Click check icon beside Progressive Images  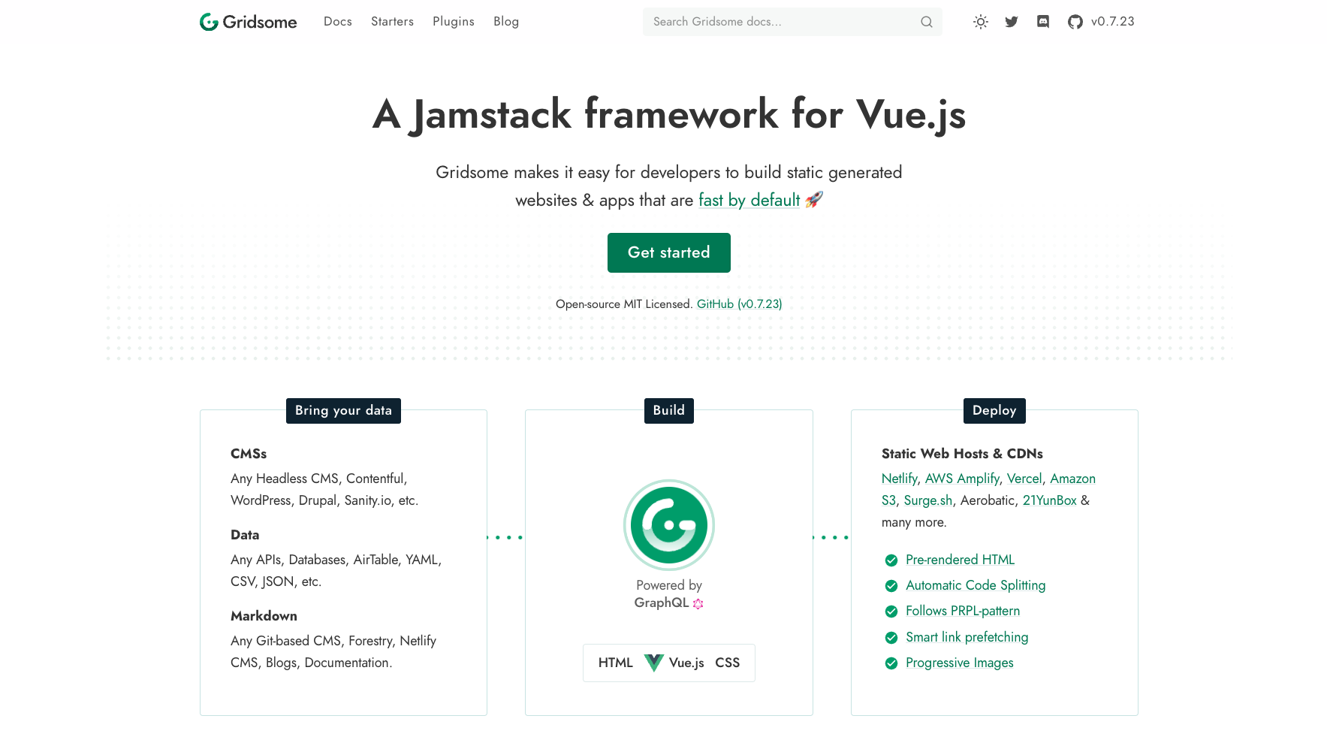(891, 663)
